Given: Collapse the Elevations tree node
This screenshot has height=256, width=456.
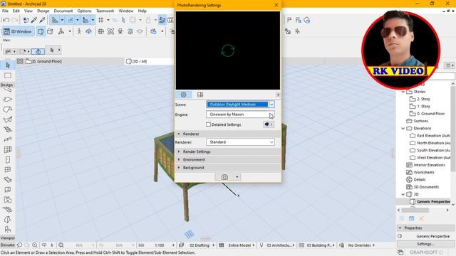Looking at the screenshot, I should (403, 128).
